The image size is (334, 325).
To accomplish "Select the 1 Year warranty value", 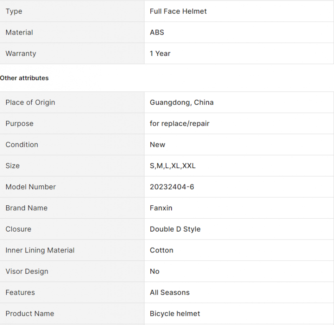I will (x=160, y=53).
